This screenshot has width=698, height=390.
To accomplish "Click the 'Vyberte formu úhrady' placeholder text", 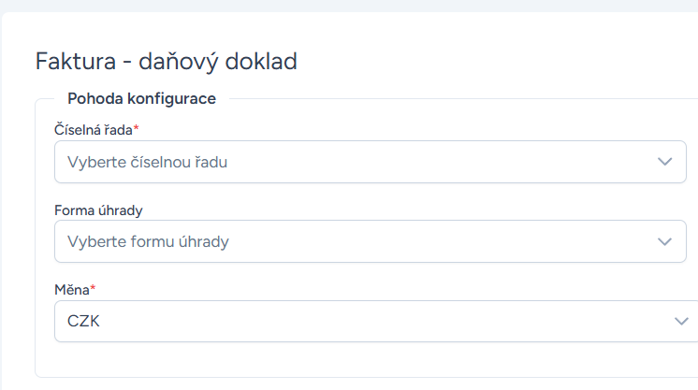I will tap(148, 241).
